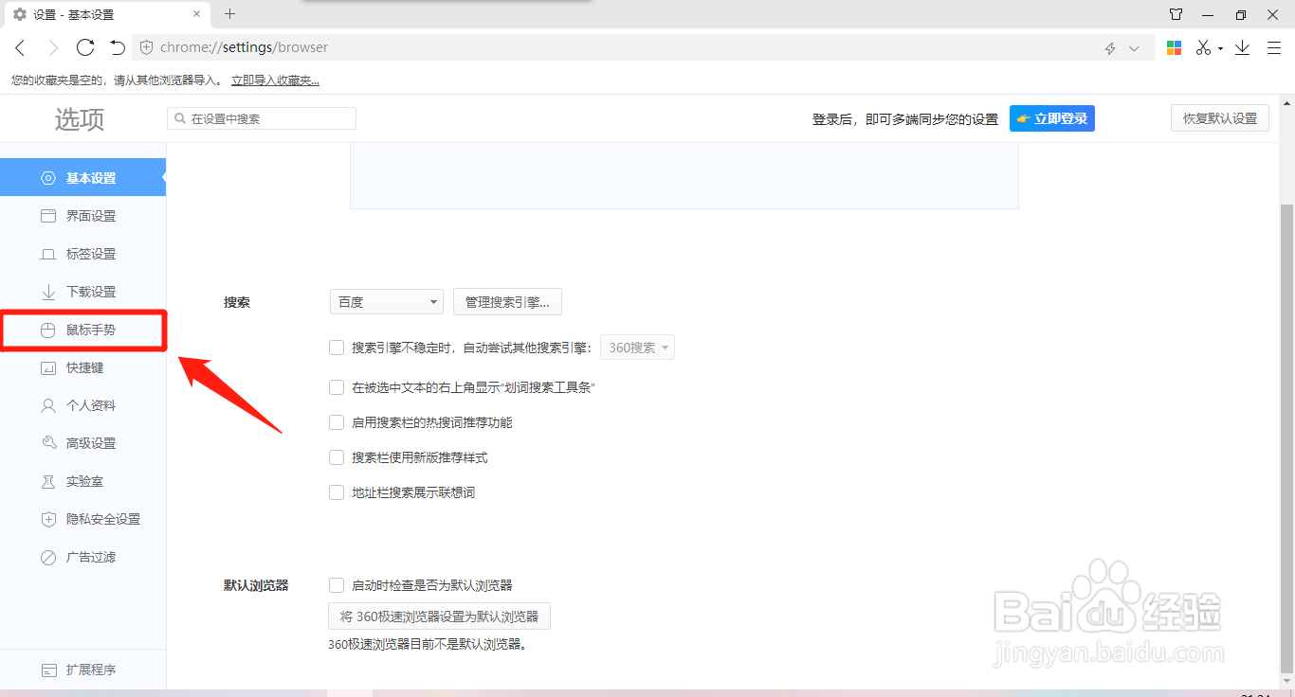This screenshot has height=697, width=1295.
Task: Go forward with the forward arrow
Action: 53,47
